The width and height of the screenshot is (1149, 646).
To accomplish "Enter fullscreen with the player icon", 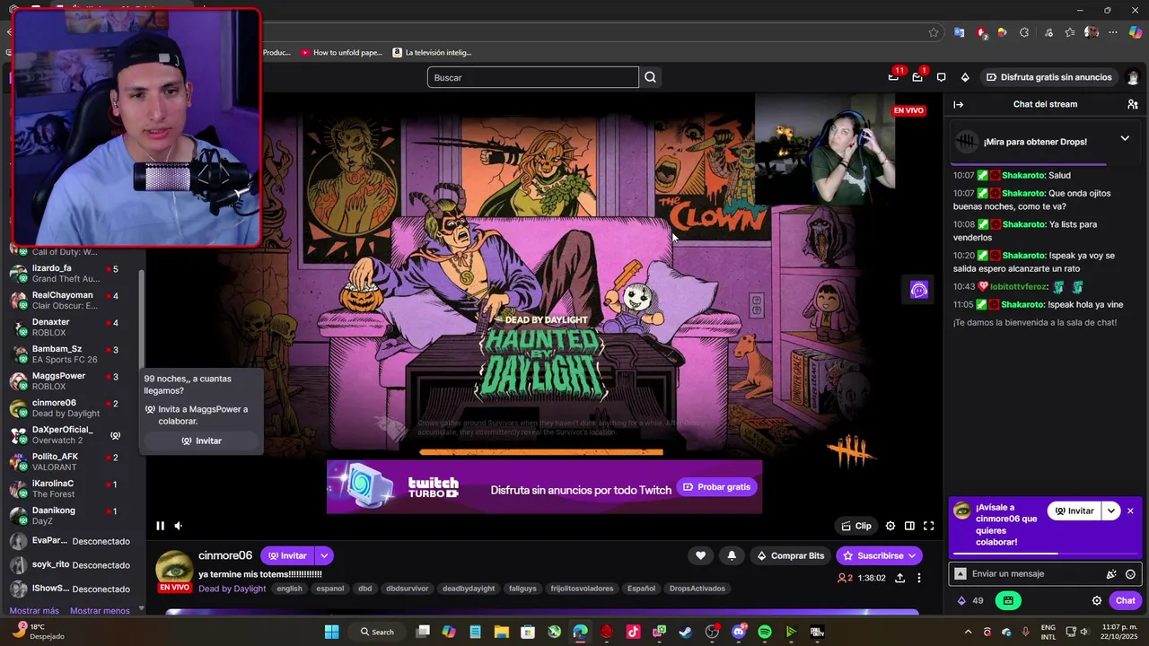I will click(x=929, y=526).
